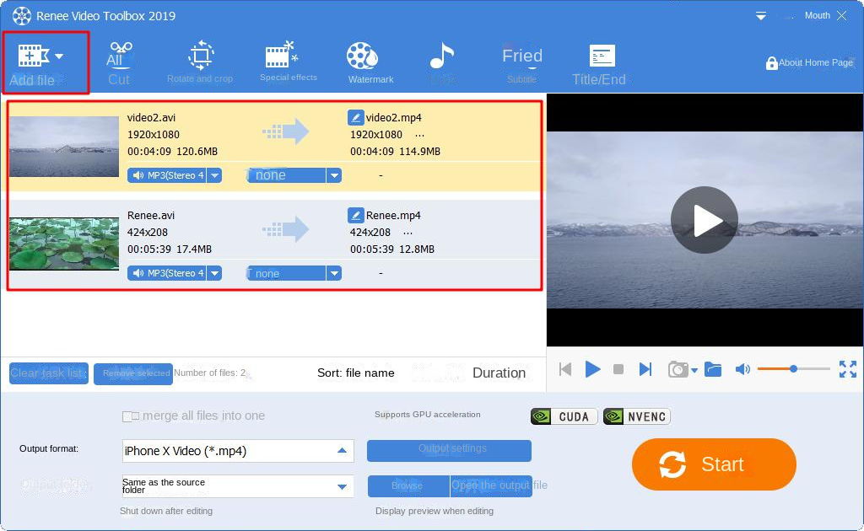
Task: Open the Title/End editor
Action: pyautogui.click(x=600, y=59)
